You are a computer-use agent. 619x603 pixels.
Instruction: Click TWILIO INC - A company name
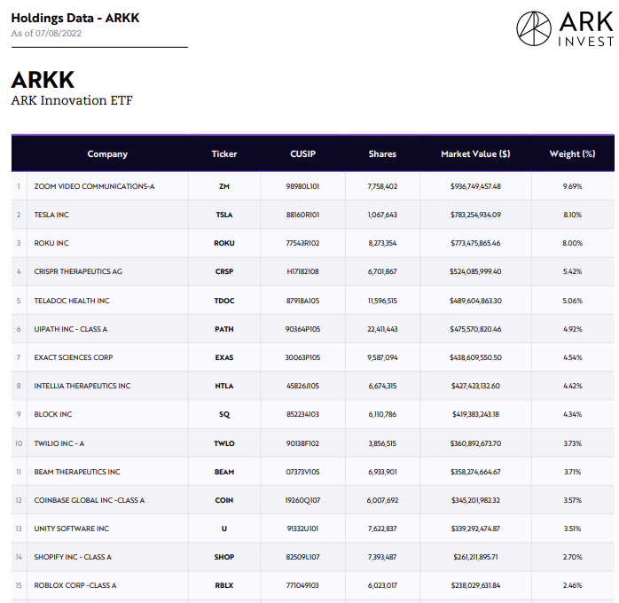coord(59,443)
